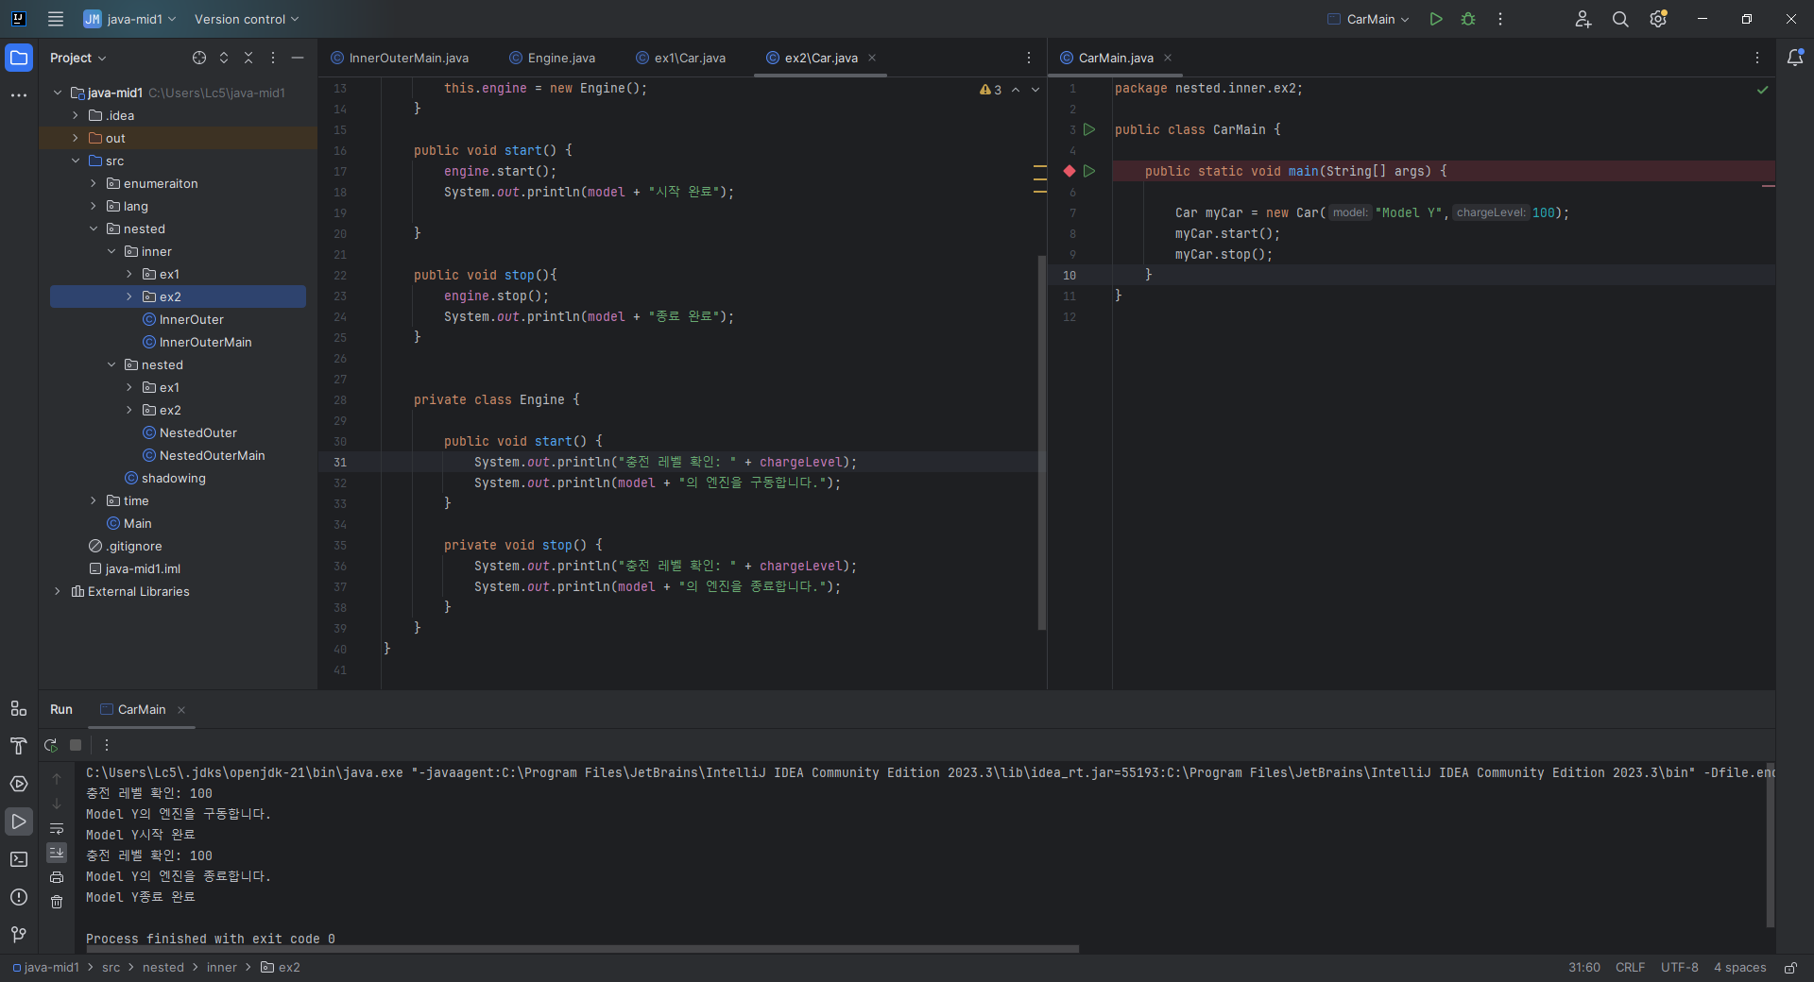
Task: Open Code With Me add-user icon
Action: tap(1583, 19)
